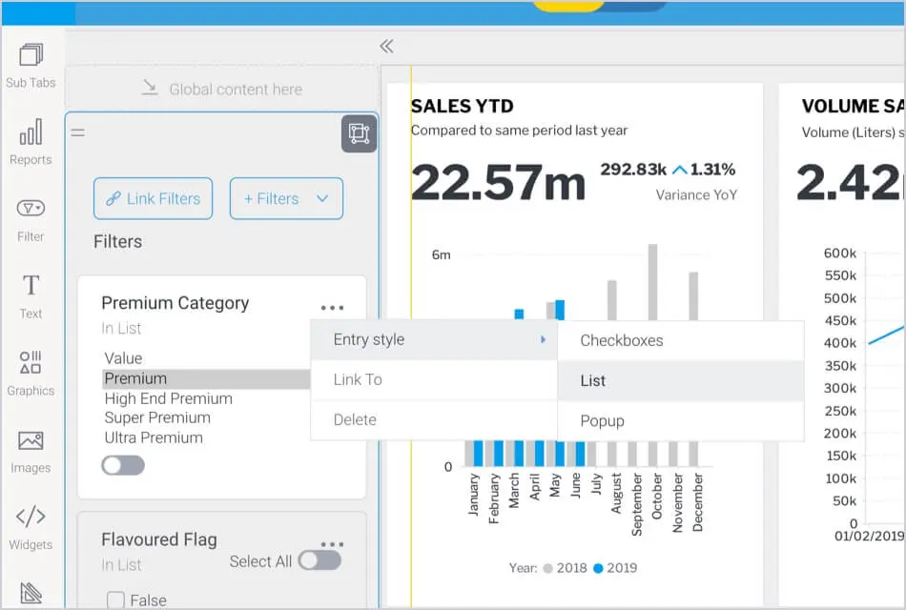Click the filter panel layout icon
Screen dimensions: 906x610
359,133
